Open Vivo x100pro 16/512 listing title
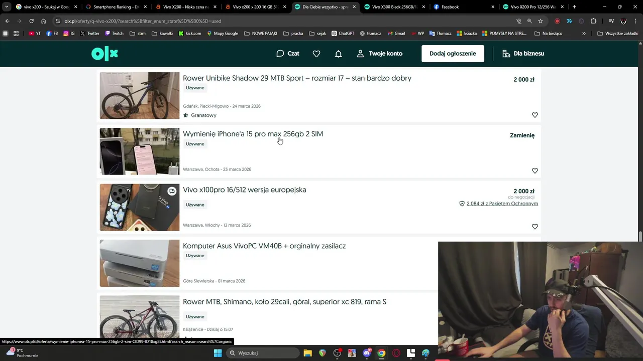Screen dimensions: 643x361 point(244,190)
